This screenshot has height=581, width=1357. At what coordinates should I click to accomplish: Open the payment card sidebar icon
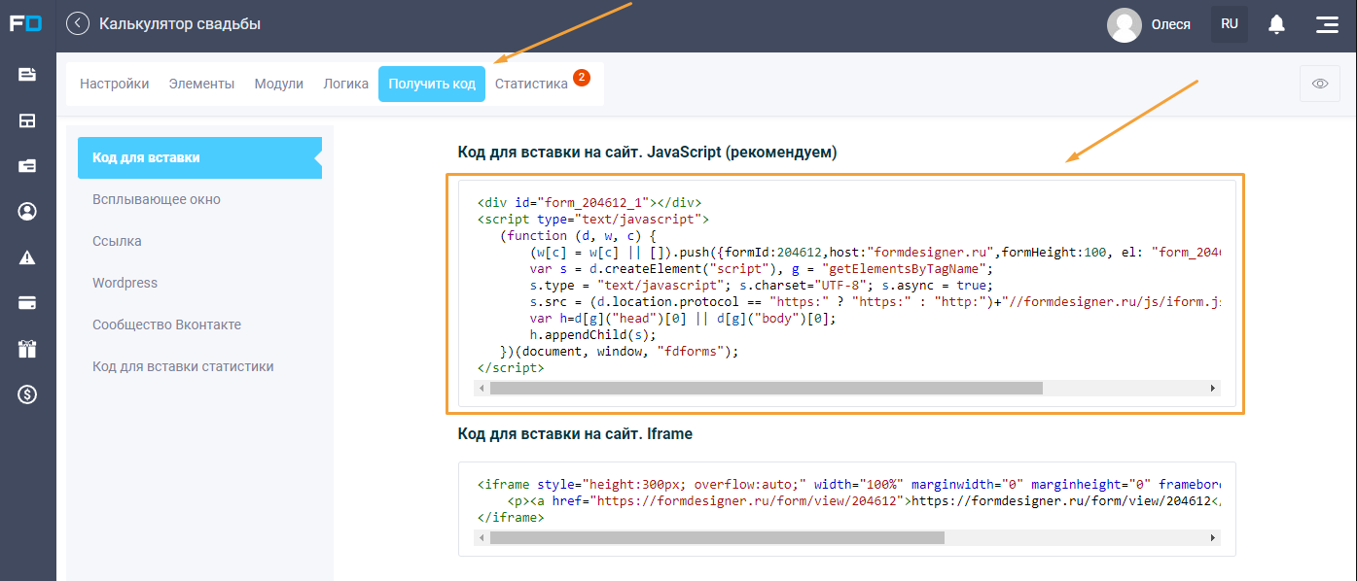(x=27, y=303)
